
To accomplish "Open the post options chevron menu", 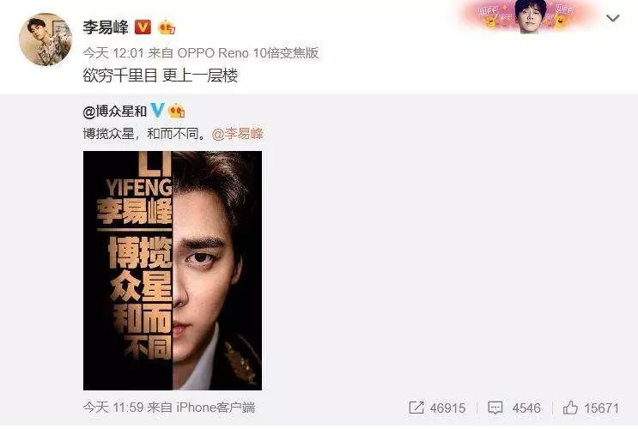I will pos(612,18).
